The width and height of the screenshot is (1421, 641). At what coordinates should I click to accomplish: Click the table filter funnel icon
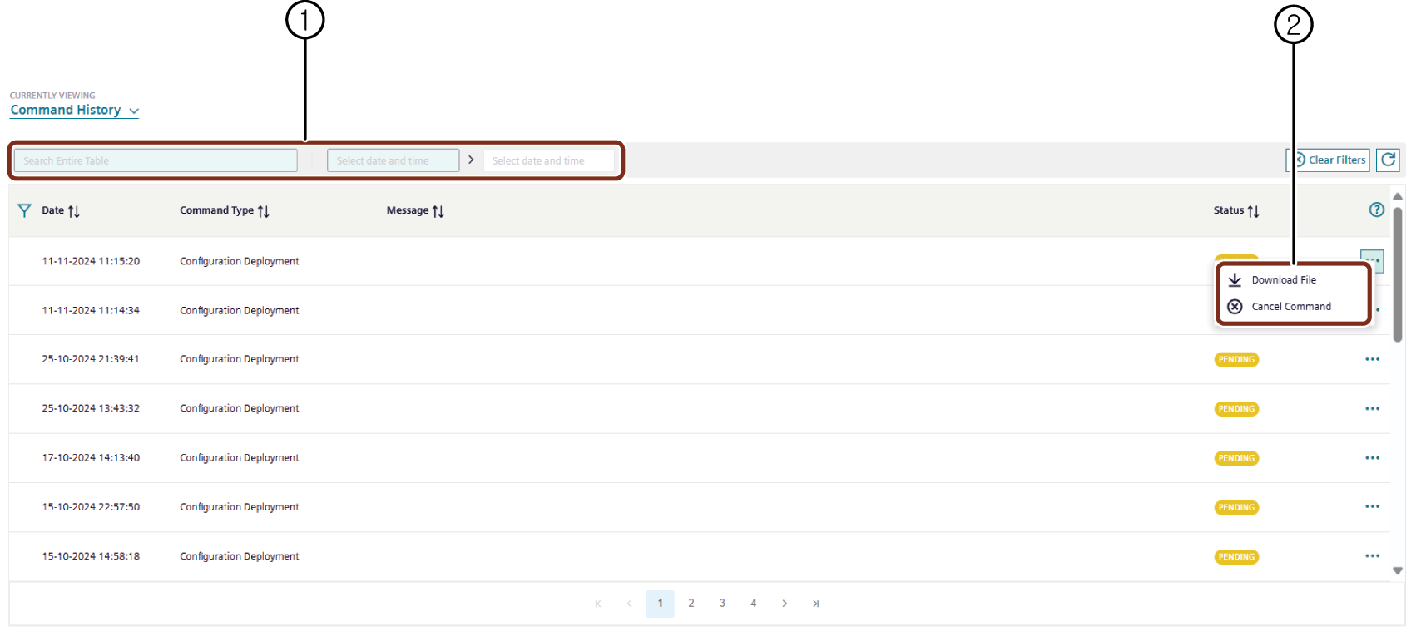click(25, 210)
